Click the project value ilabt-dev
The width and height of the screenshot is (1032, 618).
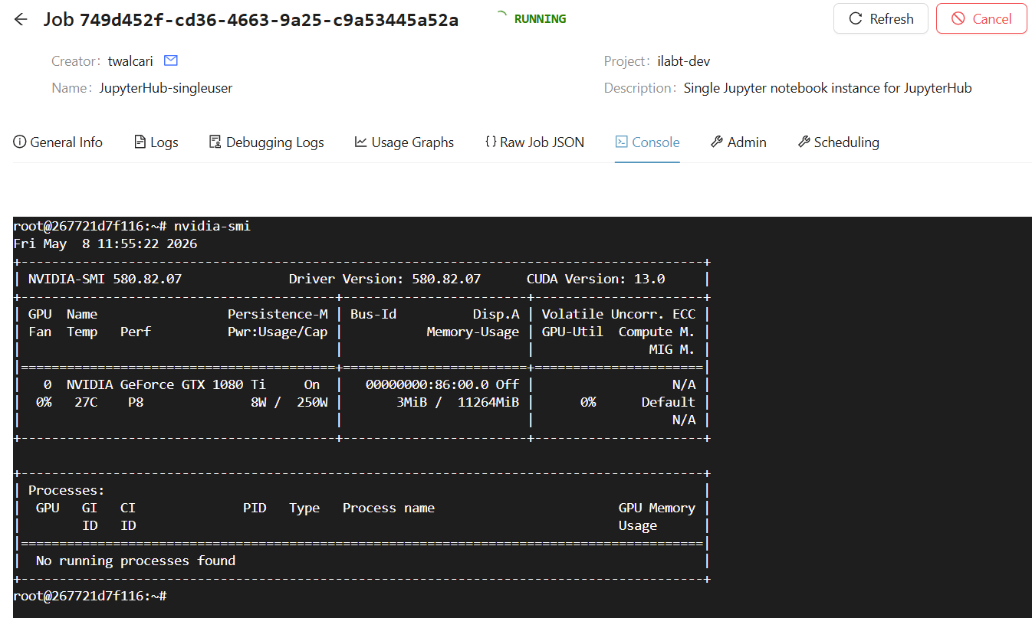[x=684, y=61]
